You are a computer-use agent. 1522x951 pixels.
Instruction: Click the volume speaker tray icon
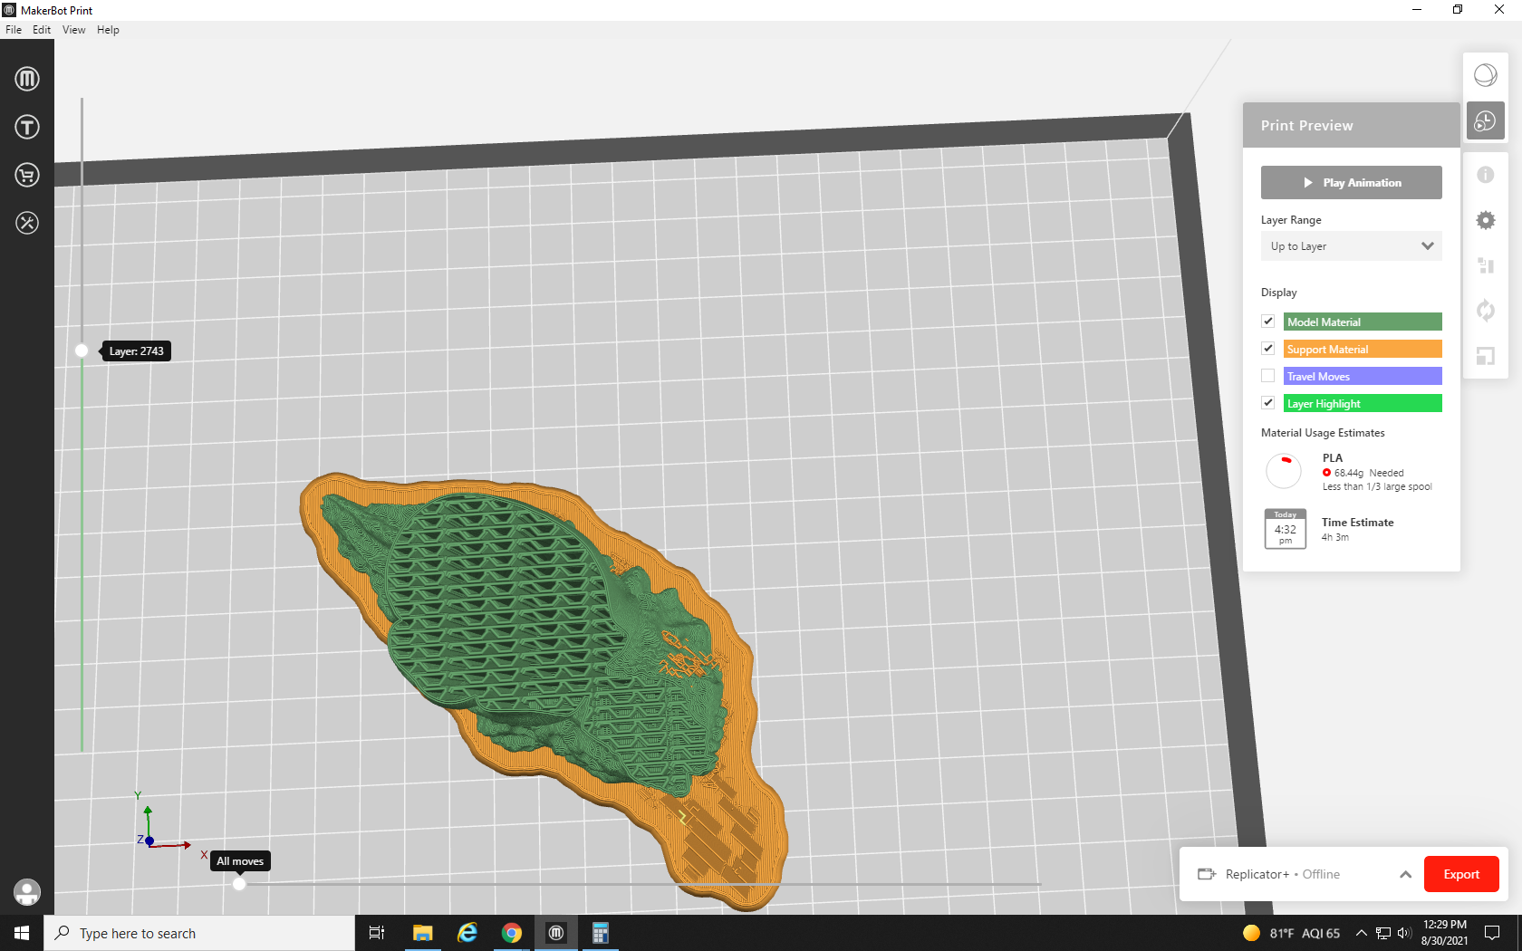[x=1404, y=933]
